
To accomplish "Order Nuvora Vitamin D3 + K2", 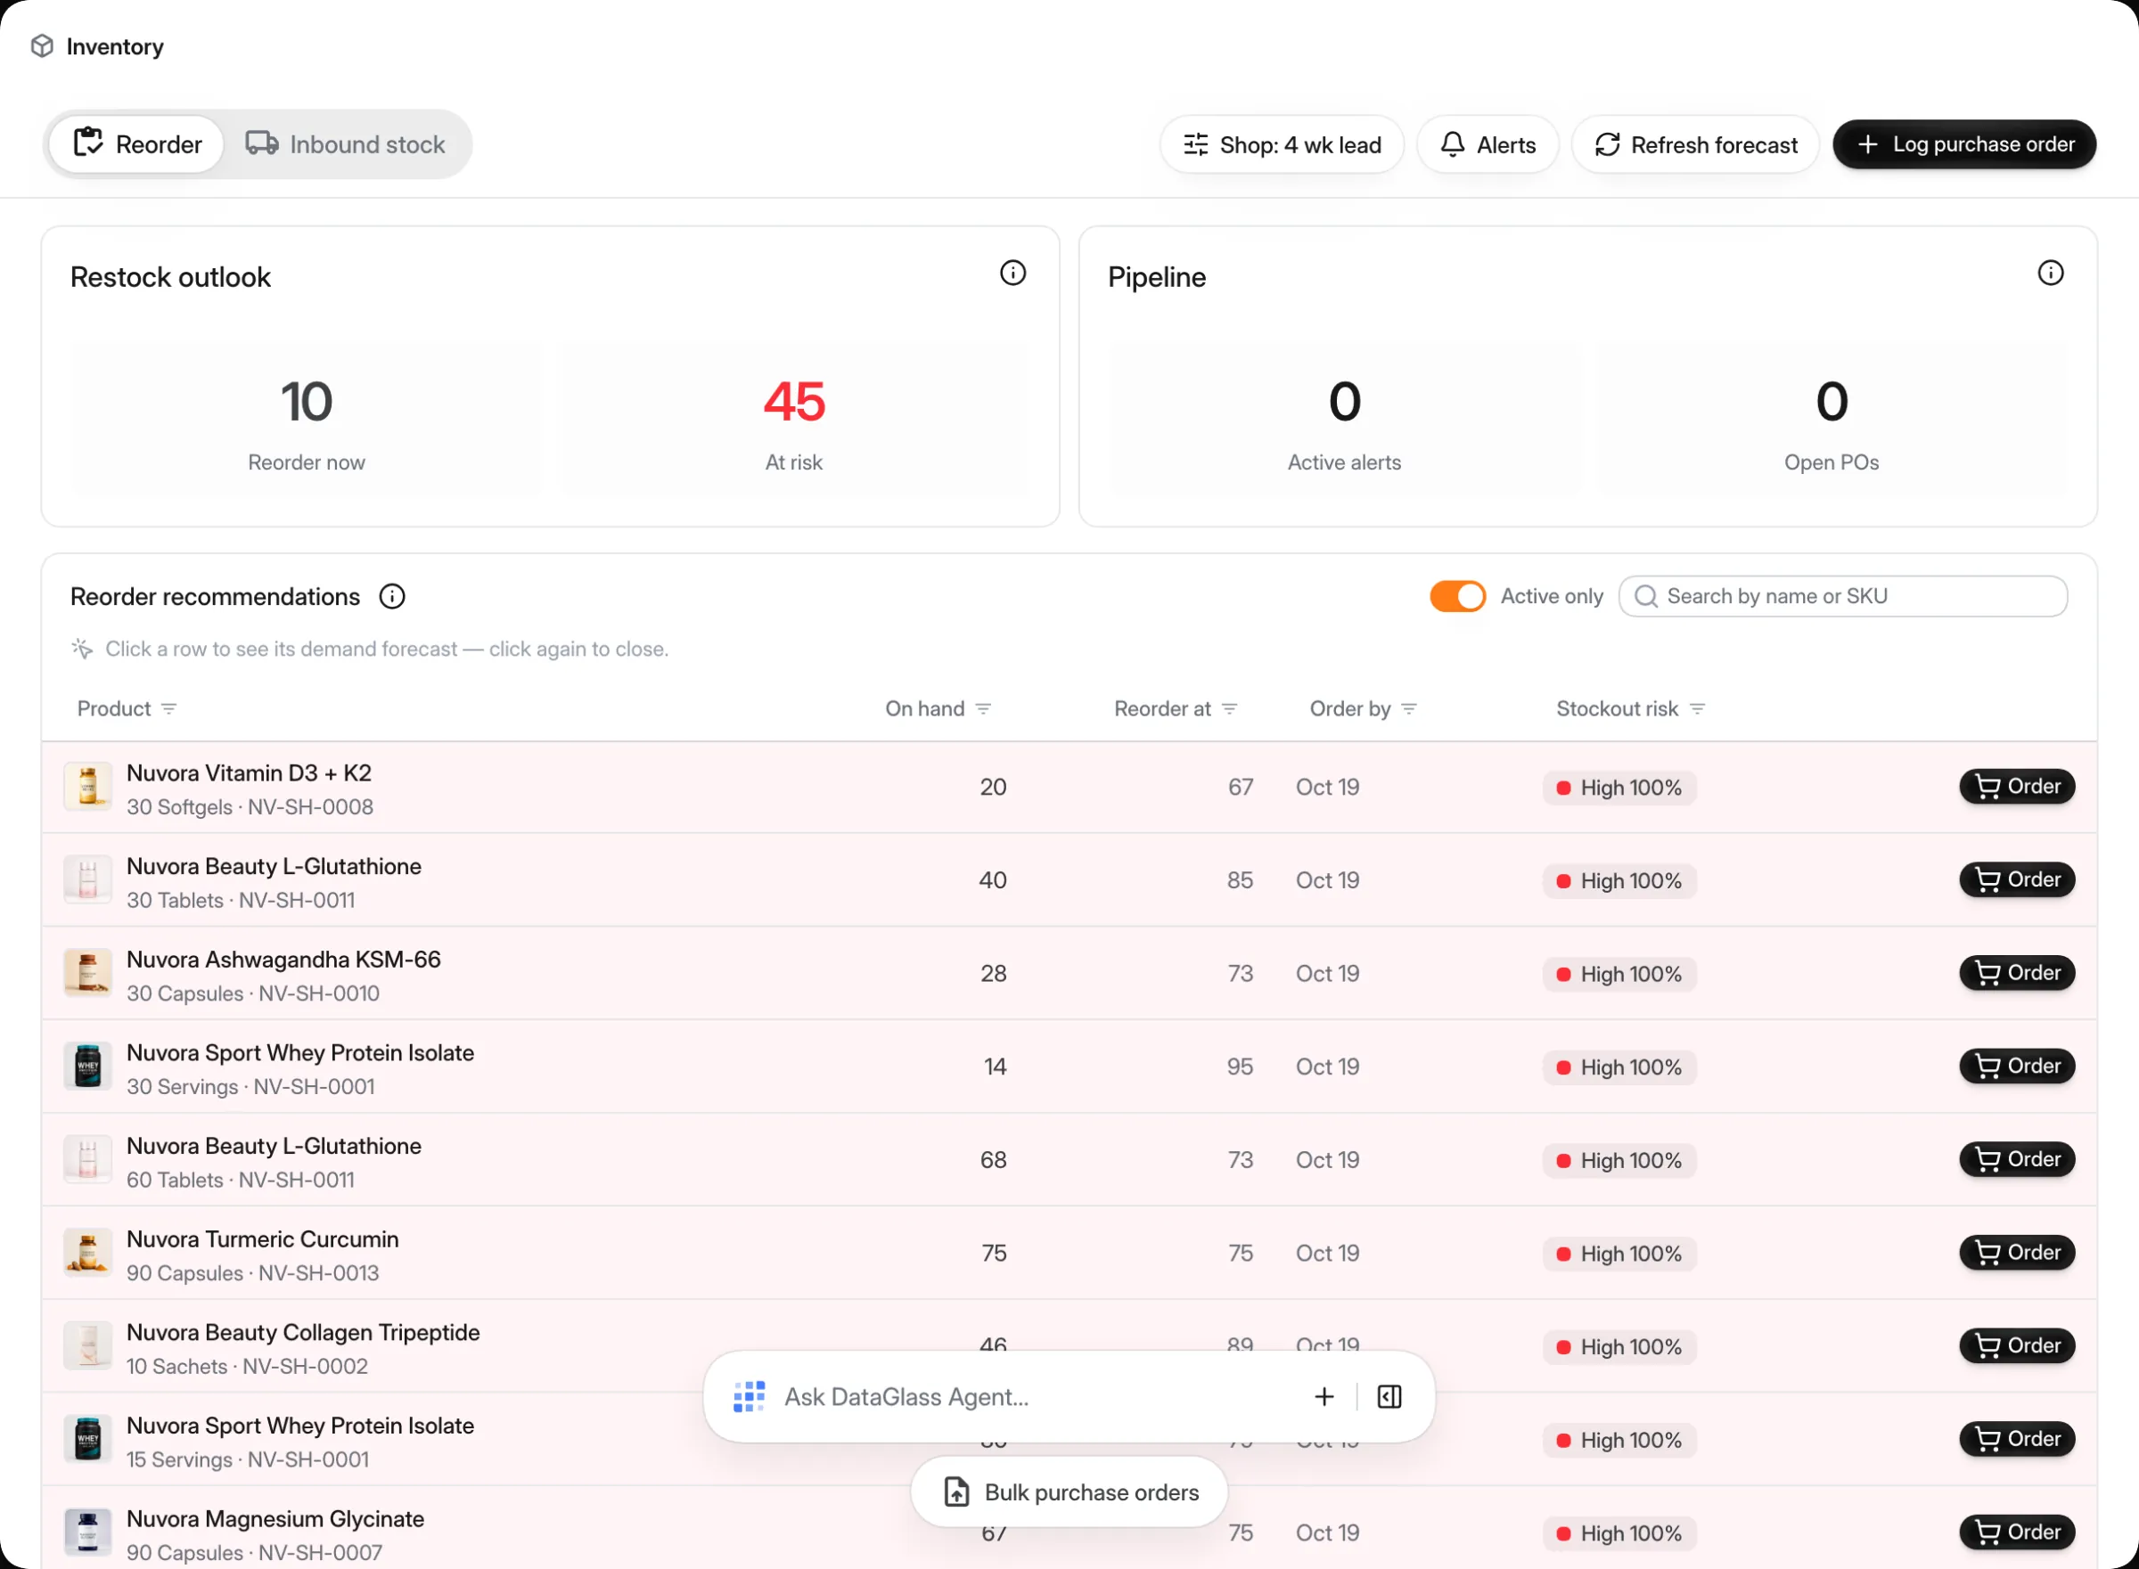I will click(2017, 787).
